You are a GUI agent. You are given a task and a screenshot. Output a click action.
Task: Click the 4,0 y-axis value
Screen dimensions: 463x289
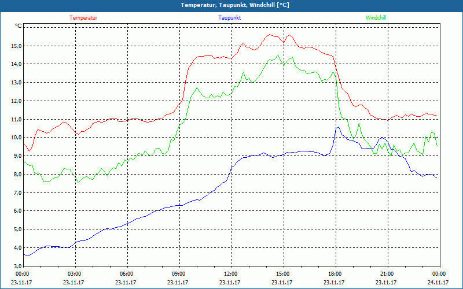[x=17, y=248]
